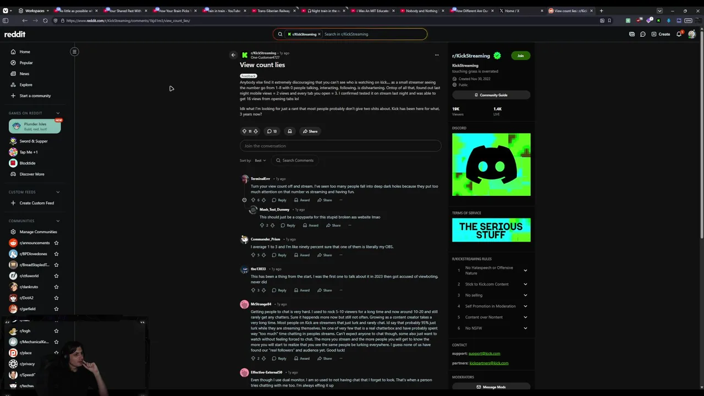The height and width of the screenshot is (396, 704).
Task: Click the reddit logo
Action: coord(15,34)
